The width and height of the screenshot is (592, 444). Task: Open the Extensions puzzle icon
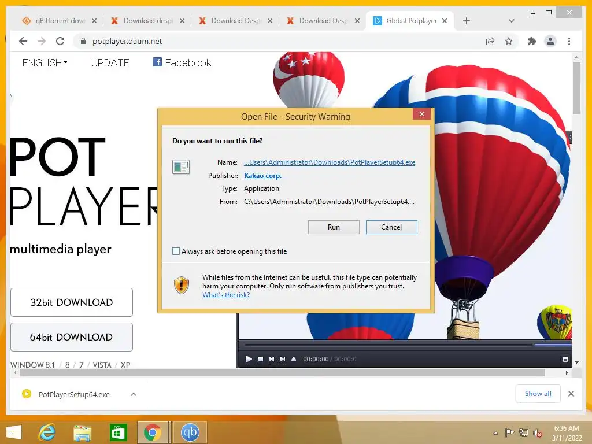(x=532, y=41)
